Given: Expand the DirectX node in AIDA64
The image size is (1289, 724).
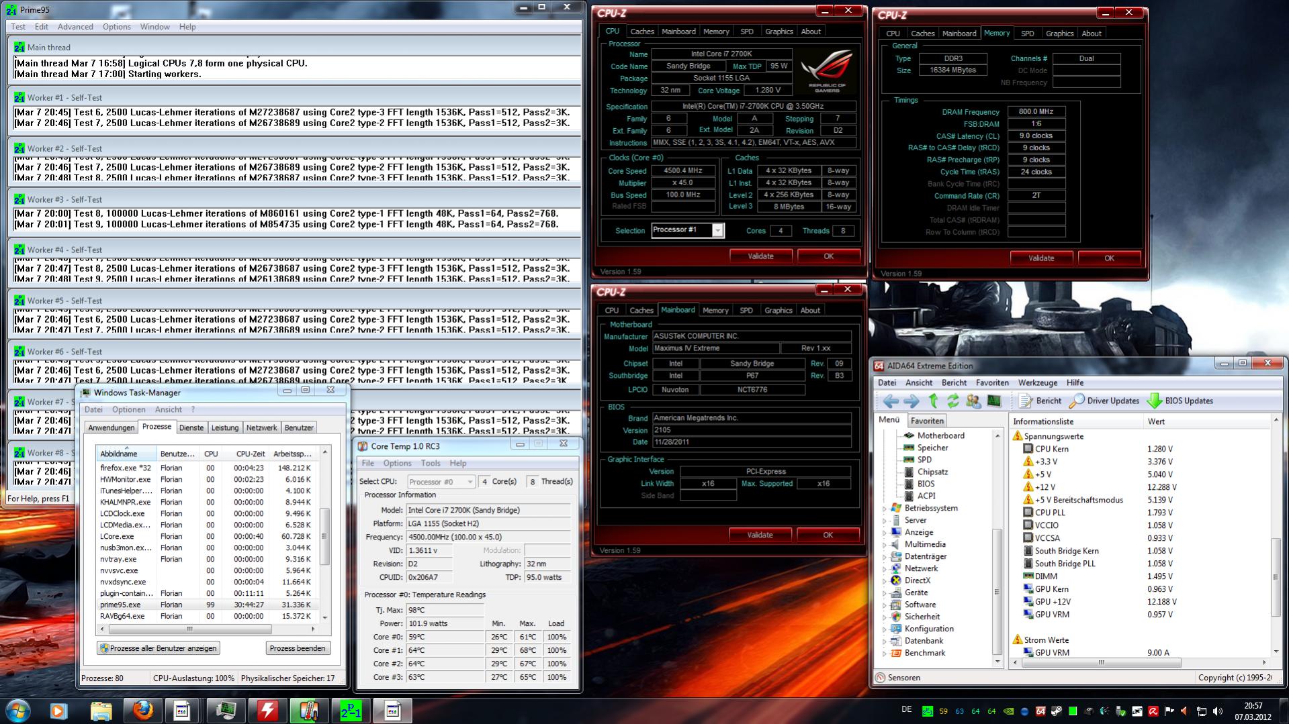Looking at the screenshot, I should pos(885,581).
